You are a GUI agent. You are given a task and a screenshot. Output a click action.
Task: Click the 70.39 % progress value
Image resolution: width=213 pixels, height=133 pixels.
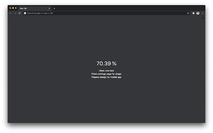106,64
